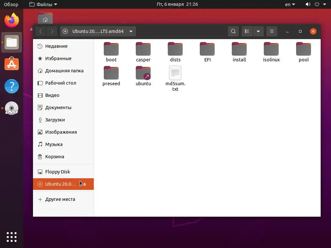Open Недавние in sidebar
Viewport: 331px width, 248px height.
pyautogui.click(x=63, y=46)
